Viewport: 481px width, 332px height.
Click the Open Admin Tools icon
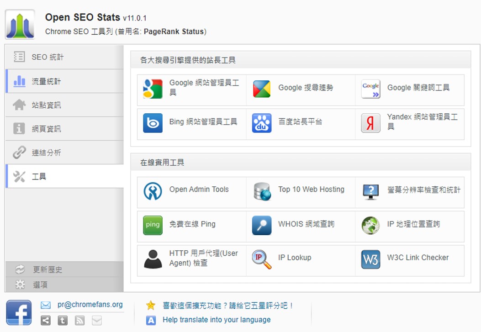pos(153,191)
